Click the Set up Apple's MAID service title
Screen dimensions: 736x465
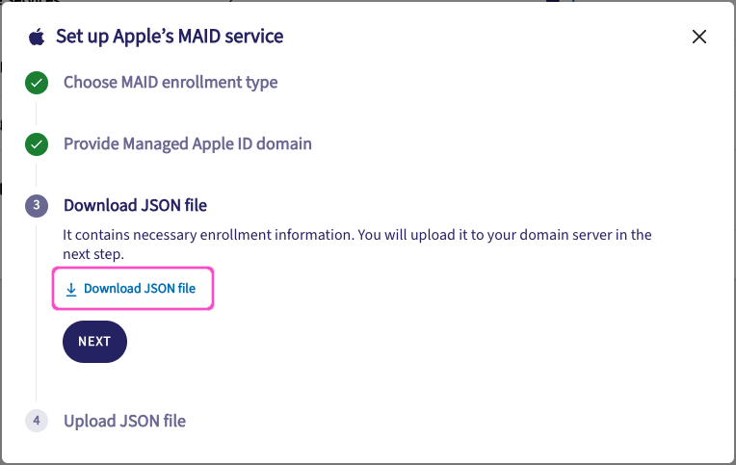[x=170, y=38]
